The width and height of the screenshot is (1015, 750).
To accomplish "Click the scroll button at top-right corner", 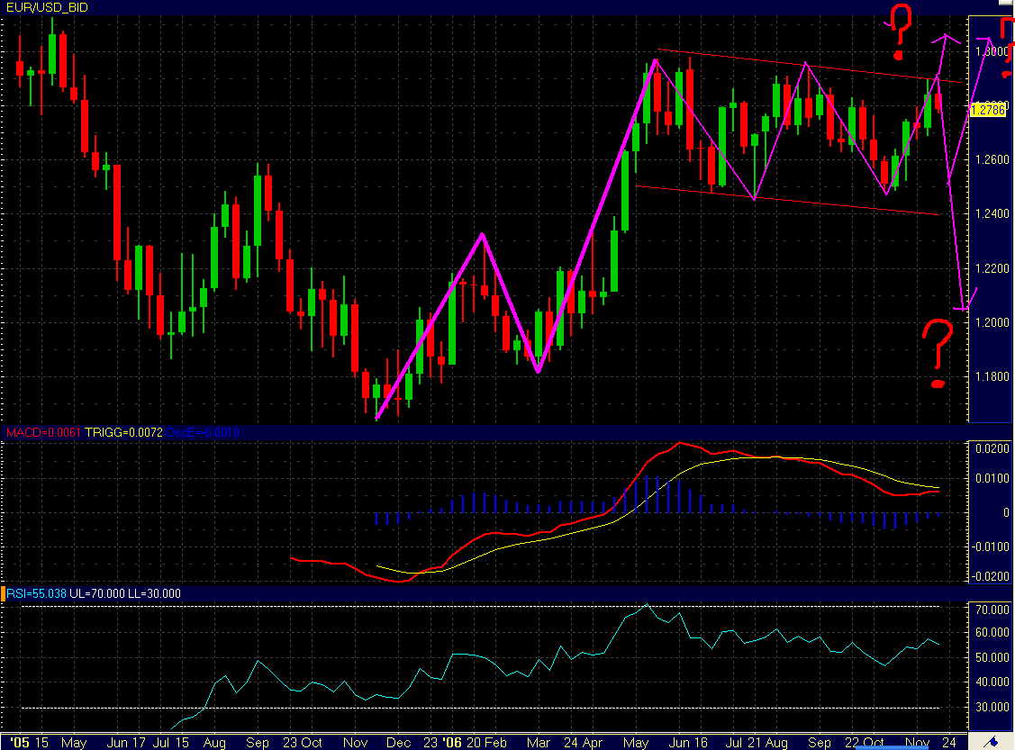I will (1006, 7).
